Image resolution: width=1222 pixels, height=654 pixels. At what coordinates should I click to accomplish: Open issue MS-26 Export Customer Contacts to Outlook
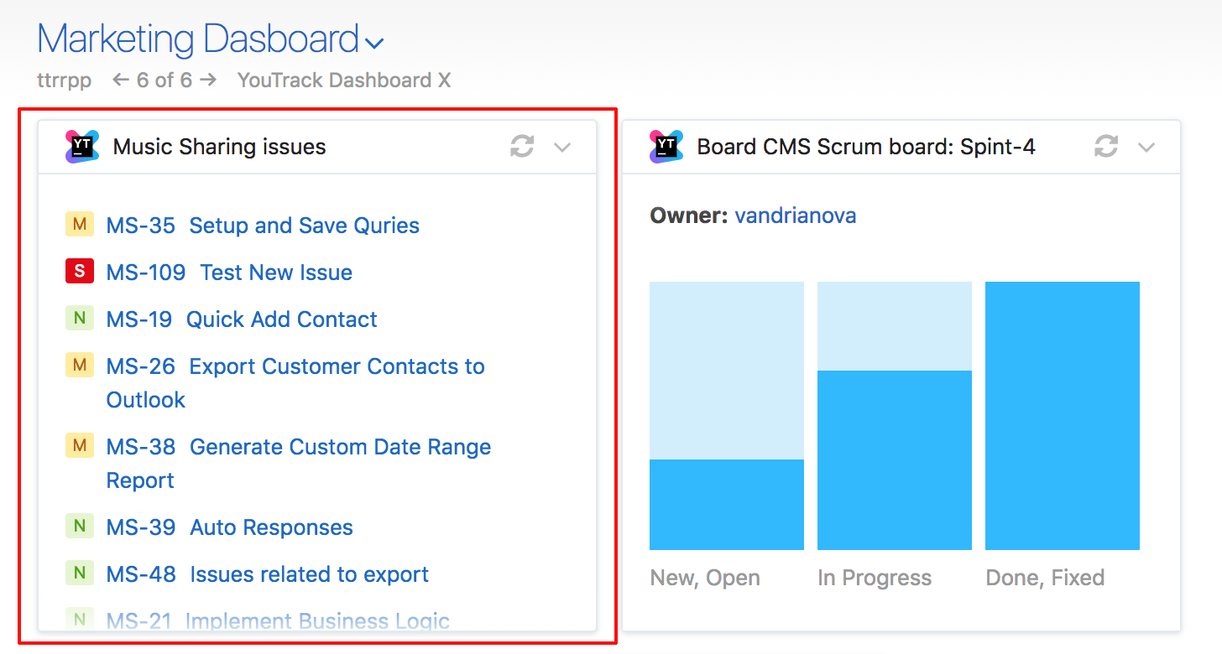click(x=295, y=382)
